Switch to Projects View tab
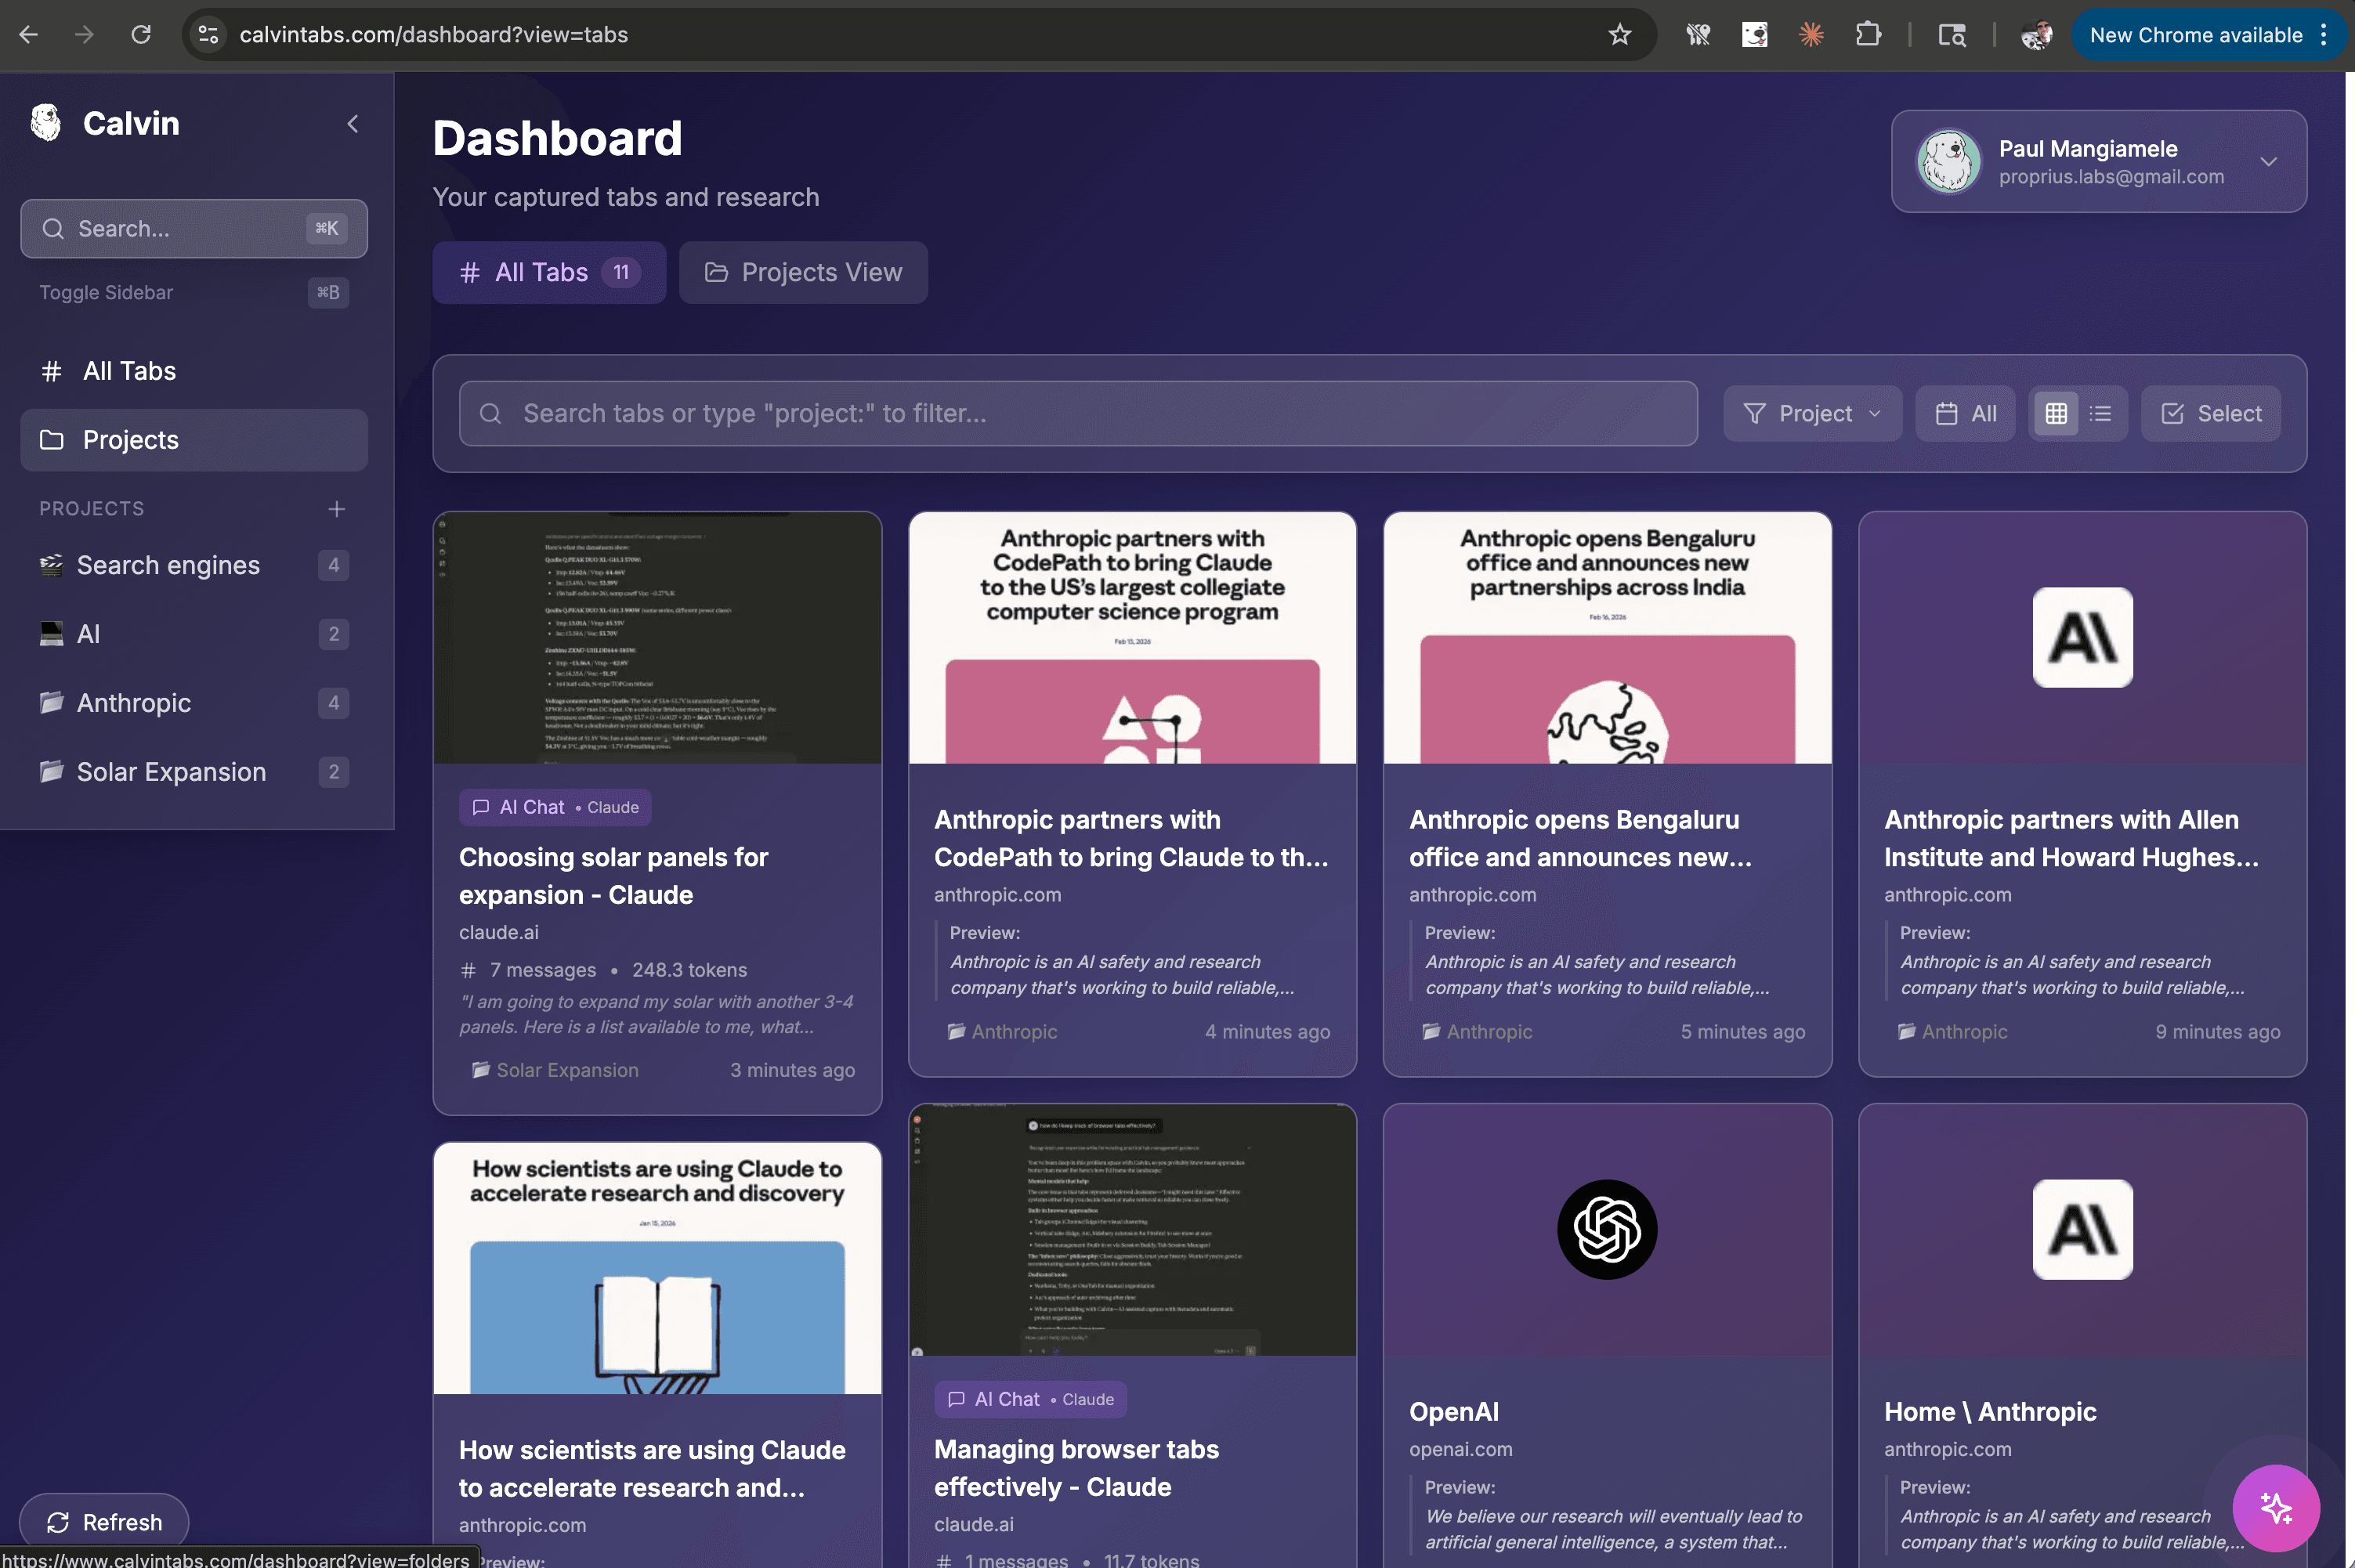The image size is (2355, 1568). click(802, 272)
